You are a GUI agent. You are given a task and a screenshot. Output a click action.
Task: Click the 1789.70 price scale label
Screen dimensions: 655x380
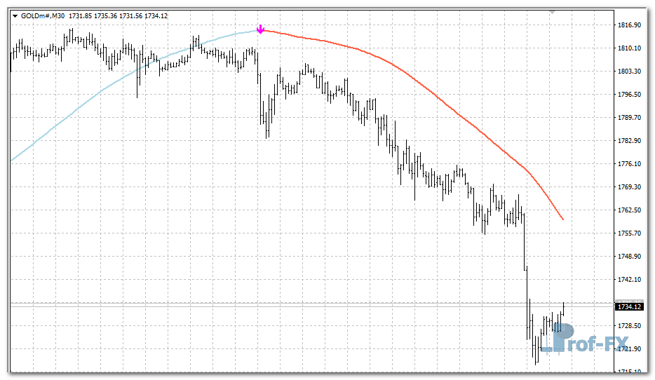628,118
